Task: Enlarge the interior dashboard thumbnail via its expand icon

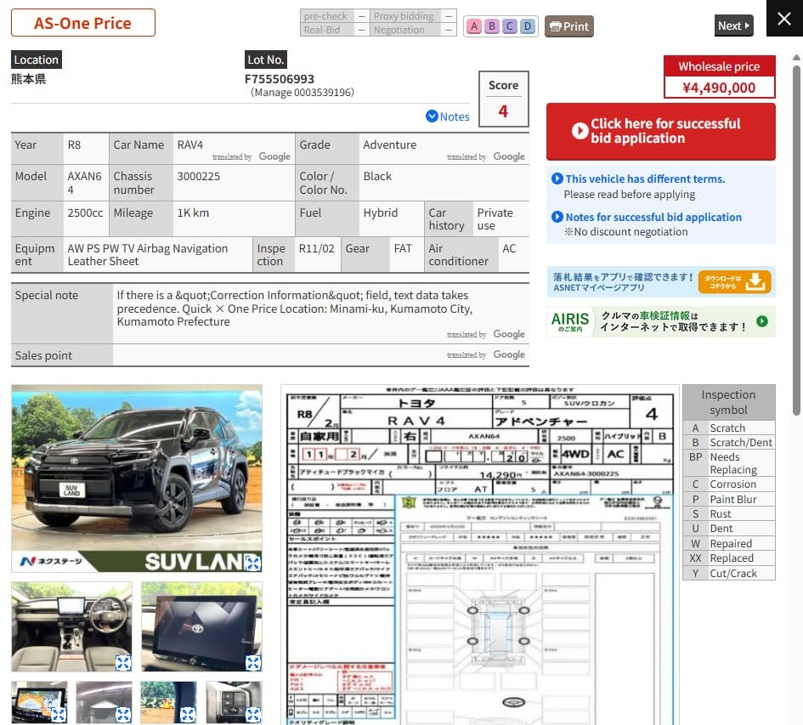Action: (x=123, y=662)
